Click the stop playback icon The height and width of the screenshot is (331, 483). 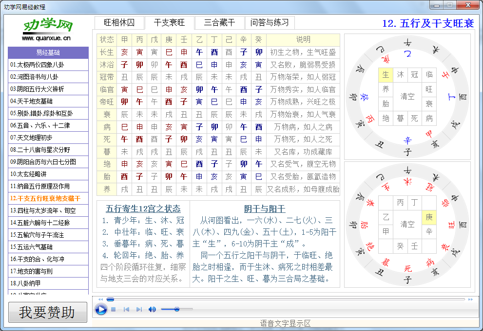click(113, 309)
